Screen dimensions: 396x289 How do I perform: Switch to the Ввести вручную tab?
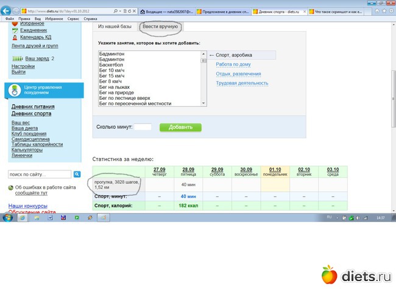pos(160,27)
